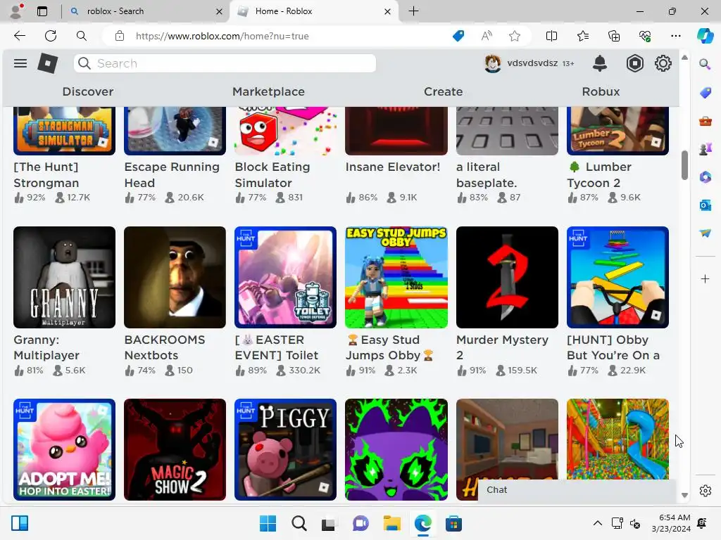Open browser Collections icon

[x=614, y=36]
